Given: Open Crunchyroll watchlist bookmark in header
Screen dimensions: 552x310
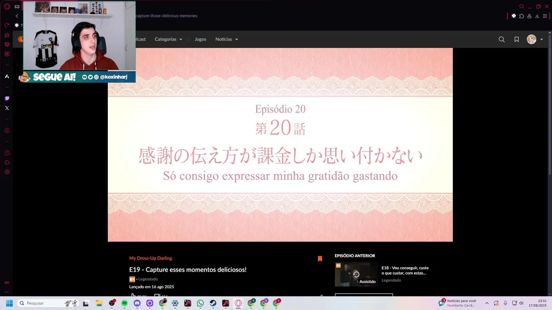Looking at the screenshot, I should click(x=517, y=39).
